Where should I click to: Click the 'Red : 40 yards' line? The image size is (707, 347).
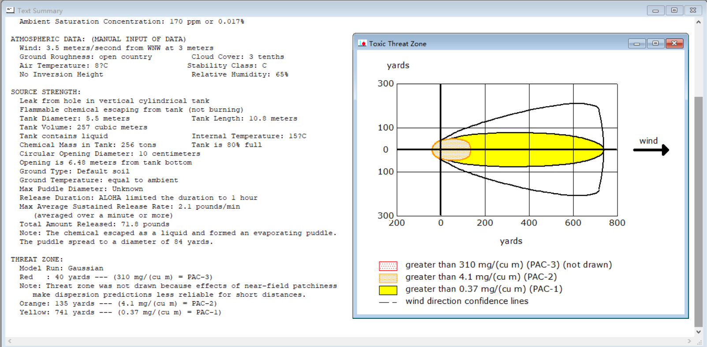pyautogui.click(x=116, y=277)
